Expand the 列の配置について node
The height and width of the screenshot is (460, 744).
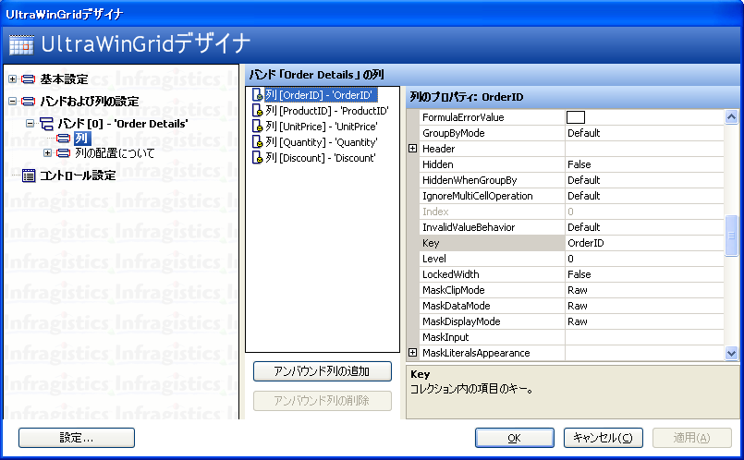48,153
